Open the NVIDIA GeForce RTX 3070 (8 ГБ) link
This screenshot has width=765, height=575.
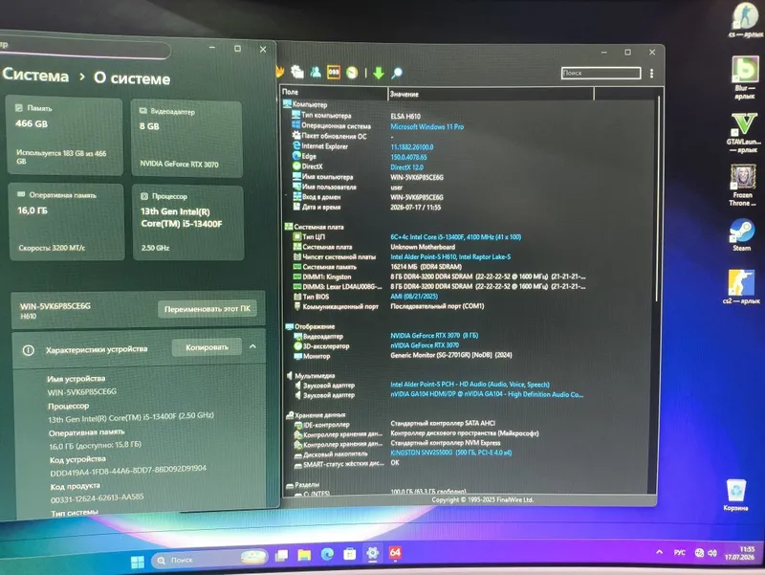(434, 335)
